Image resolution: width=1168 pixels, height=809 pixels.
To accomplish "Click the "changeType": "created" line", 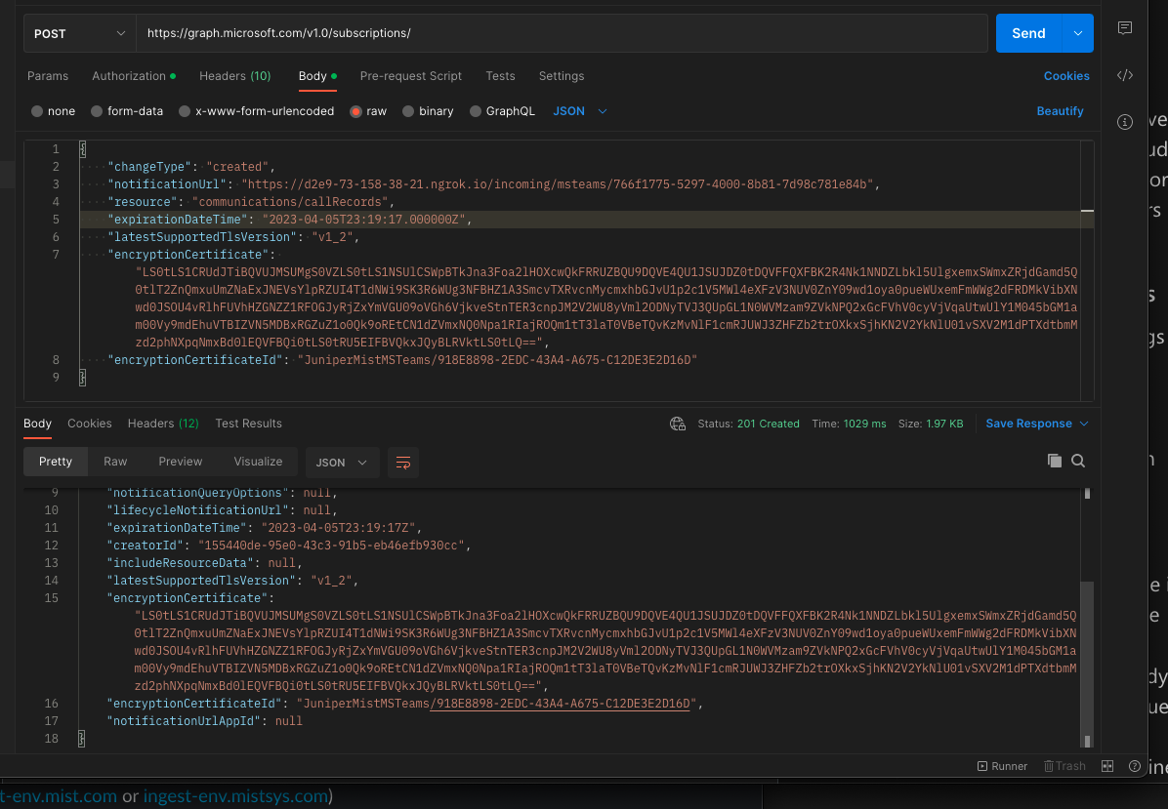I will click(x=191, y=167).
